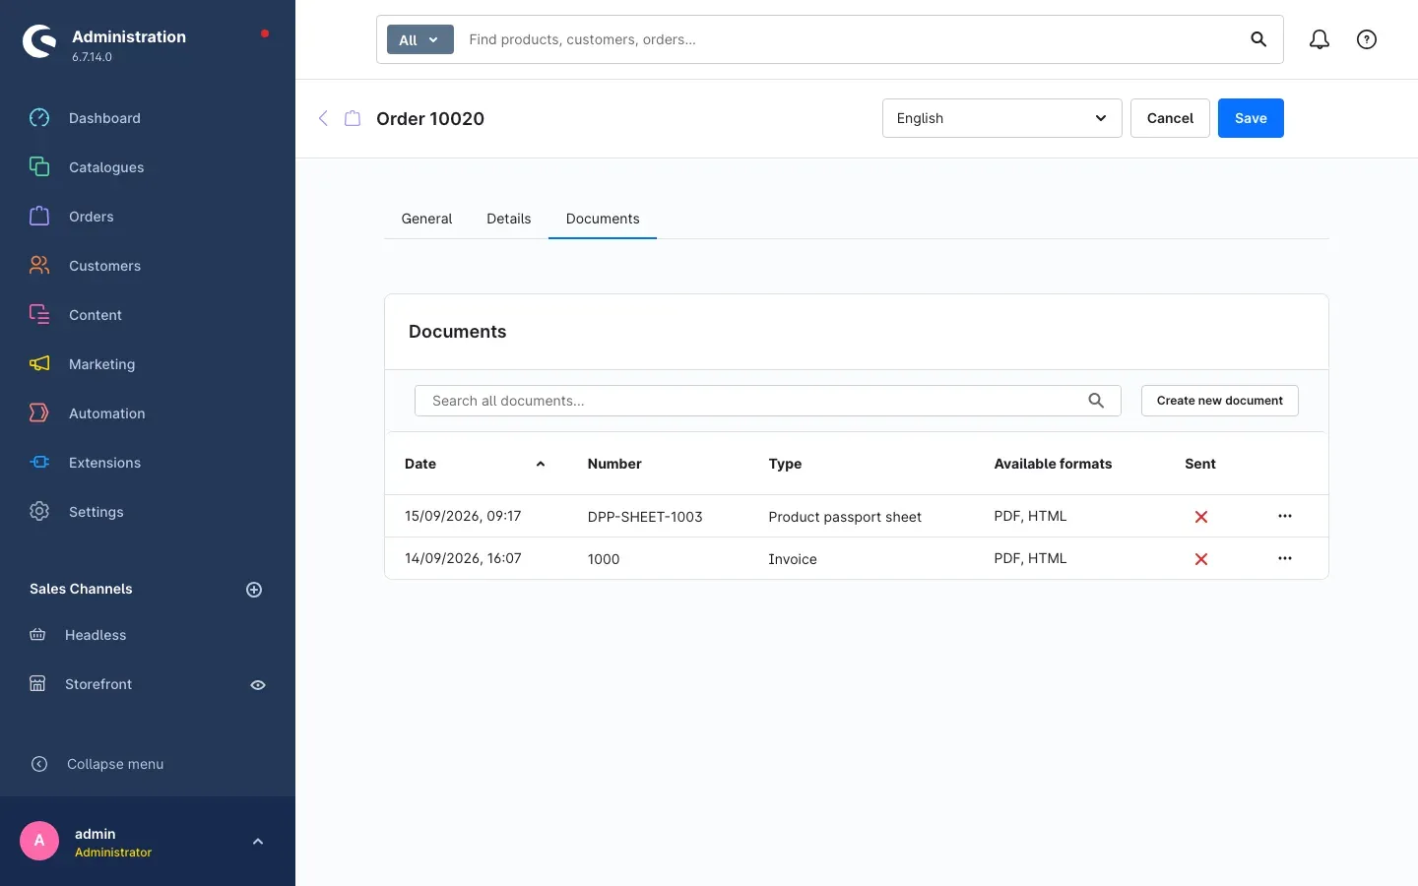Click the admin avatar
Screen dimensions: 1418x886
[39, 841]
